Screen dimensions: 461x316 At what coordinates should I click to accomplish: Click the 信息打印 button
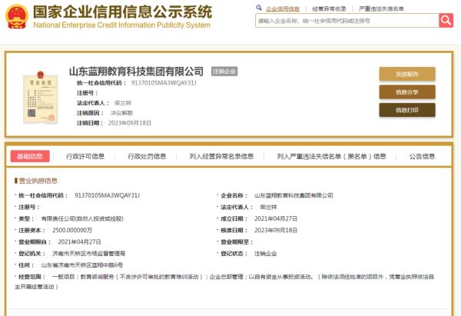pyautogui.click(x=407, y=110)
